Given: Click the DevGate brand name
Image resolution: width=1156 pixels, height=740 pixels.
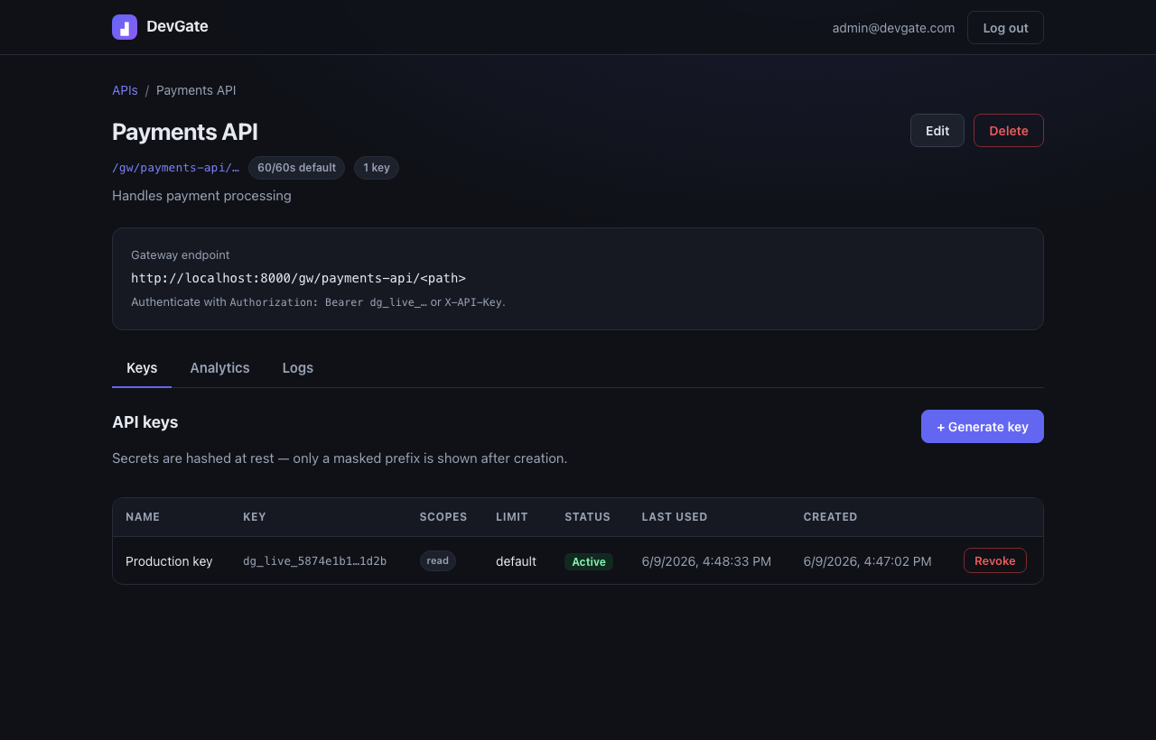Looking at the screenshot, I should (x=177, y=27).
